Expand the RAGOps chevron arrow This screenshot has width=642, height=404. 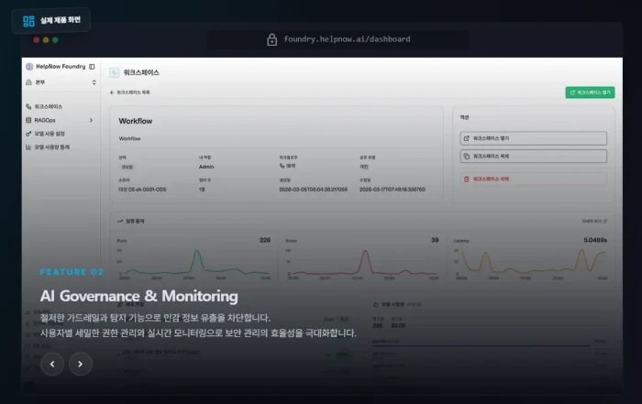point(91,120)
